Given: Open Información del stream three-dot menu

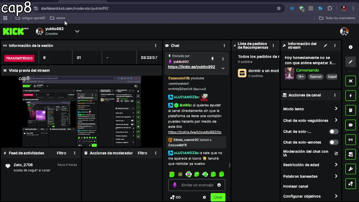Looking at the screenshot, I should tap(335, 45).
